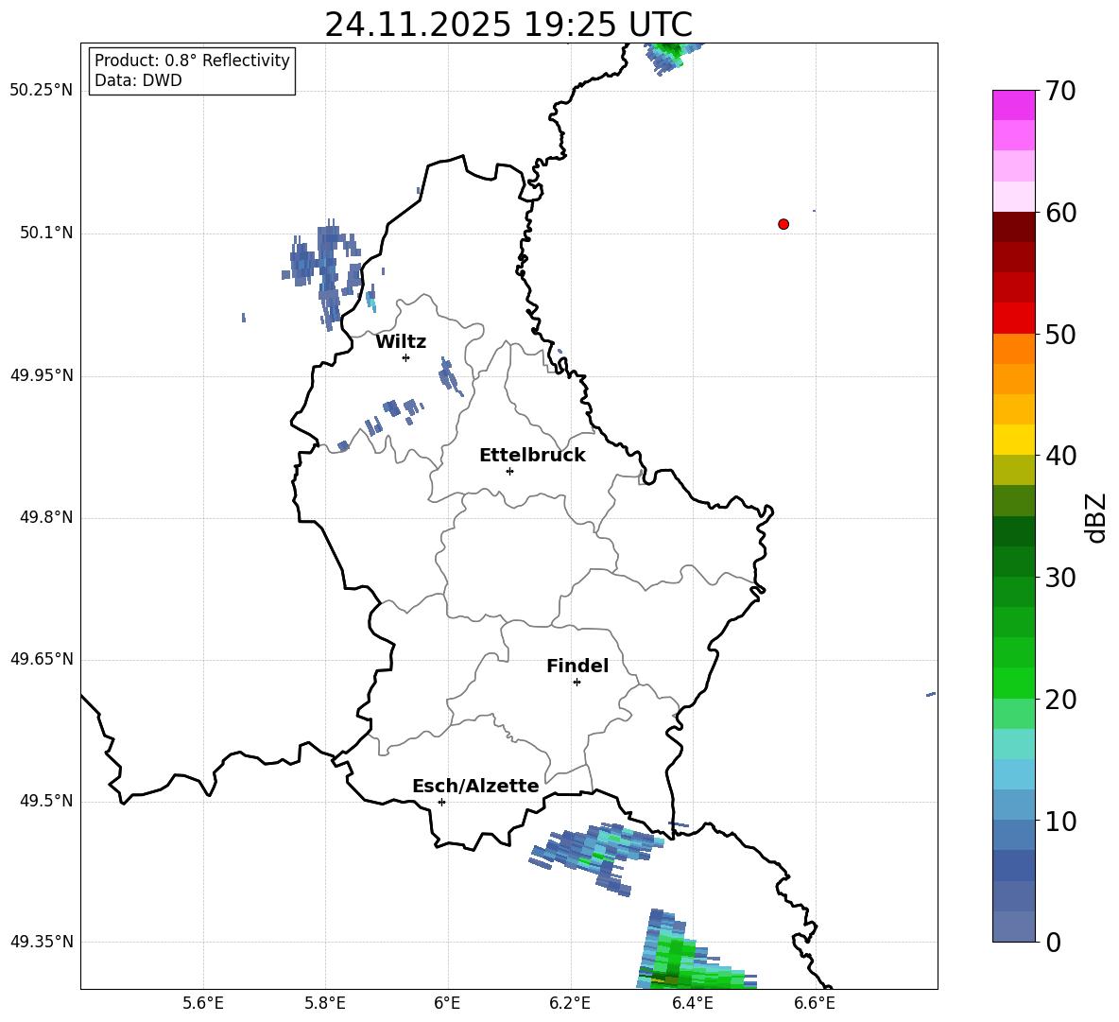Click the 49.95°N latitude label
Image resolution: width=1119 pixels, height=1022 pixels.
[x=41, y=375]
